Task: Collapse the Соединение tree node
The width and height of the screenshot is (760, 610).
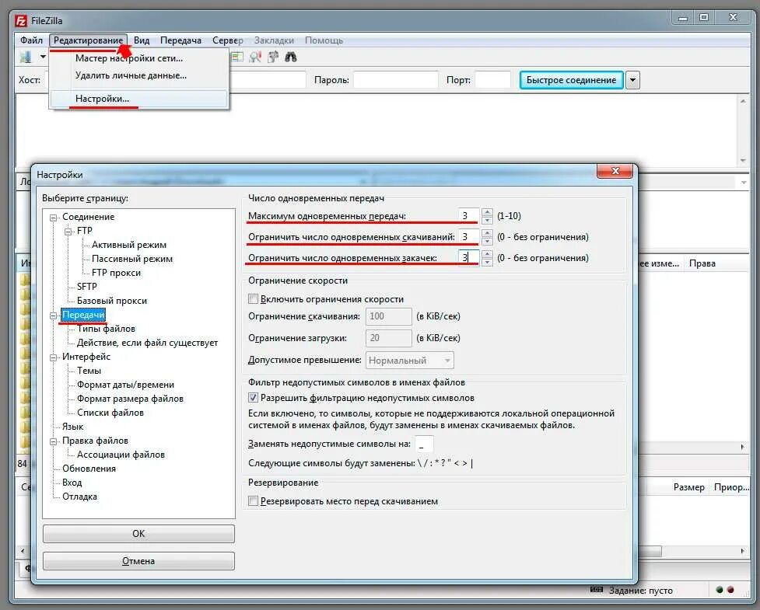Action: pos(54,218)
